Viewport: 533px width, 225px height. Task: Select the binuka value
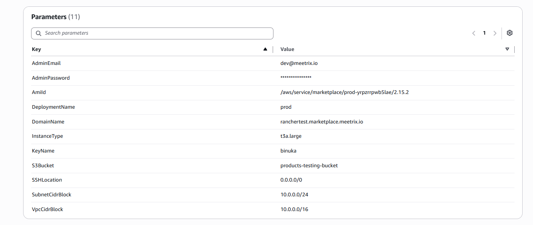pyautogui.click(x=288, y=151)
